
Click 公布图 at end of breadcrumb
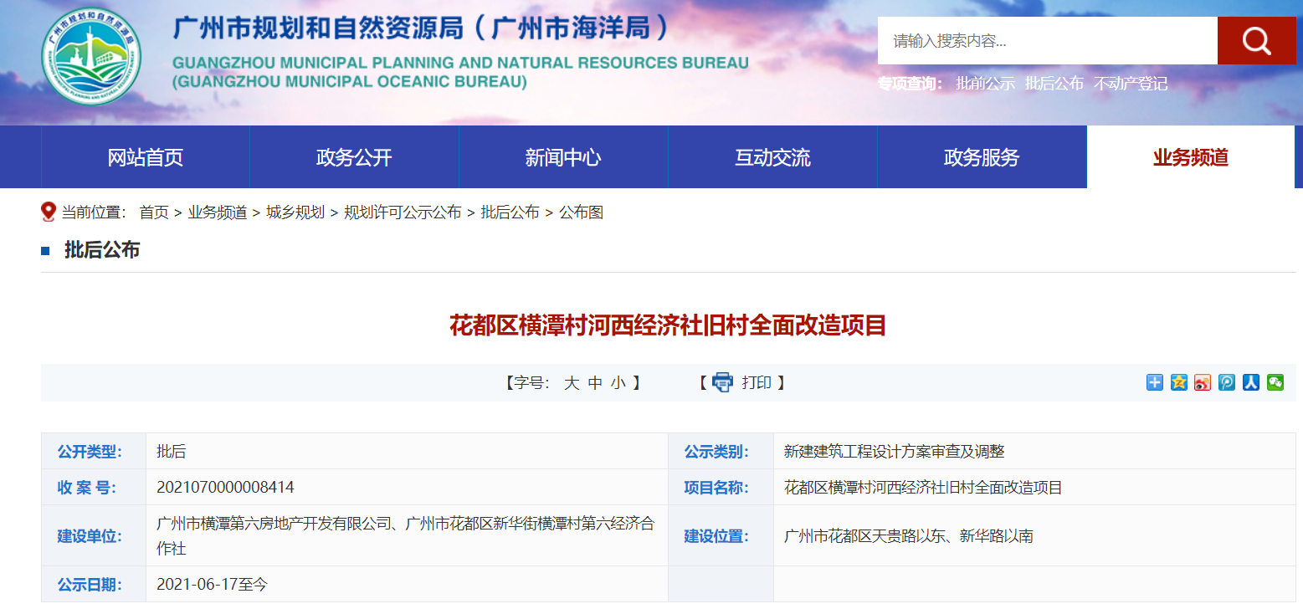pyautogui.click(x=581, y=212)
